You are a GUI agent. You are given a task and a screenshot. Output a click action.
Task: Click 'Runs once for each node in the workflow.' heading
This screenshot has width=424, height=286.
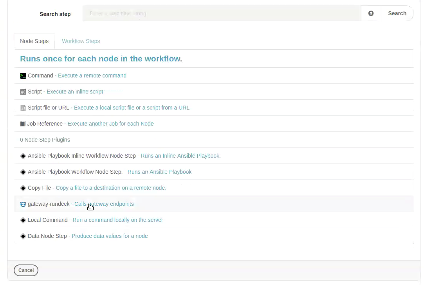[x=101, y=59]
